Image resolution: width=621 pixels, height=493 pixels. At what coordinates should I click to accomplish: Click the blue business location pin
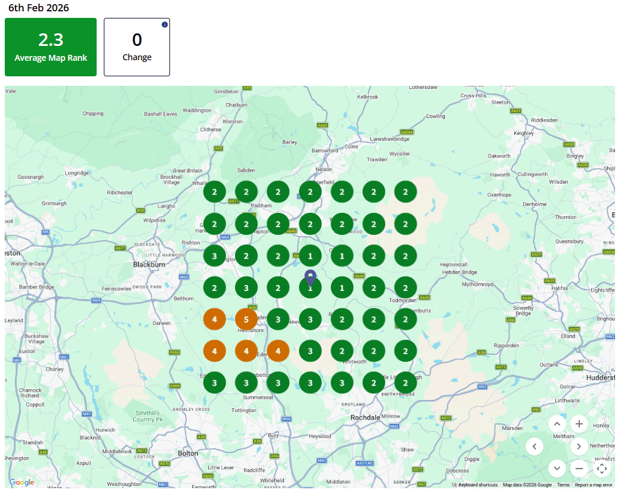tap(310, 277)
